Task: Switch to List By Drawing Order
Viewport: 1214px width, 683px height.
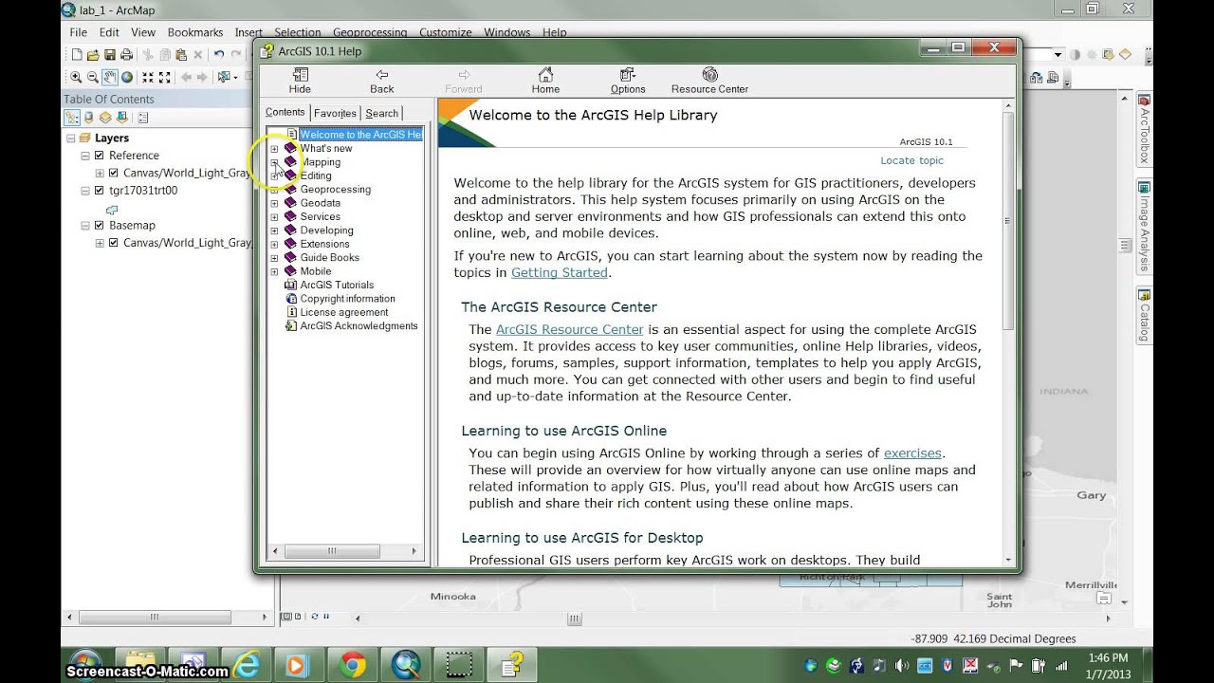Action: click(72, 118)
